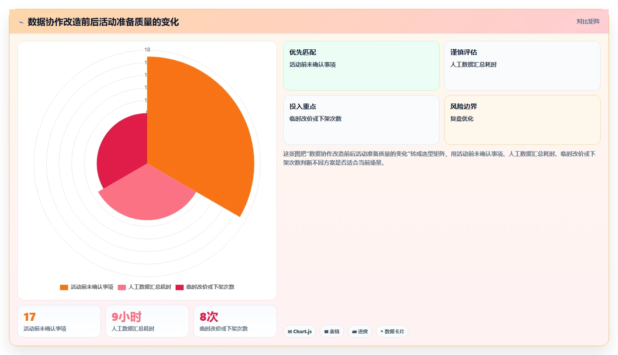
Task: Select the 风险边界 matrix card
Action: [x=522, y=120]
